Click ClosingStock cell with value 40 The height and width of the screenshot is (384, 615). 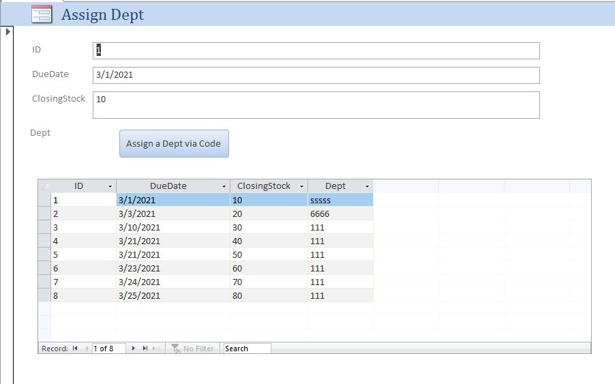pos(269,241)
